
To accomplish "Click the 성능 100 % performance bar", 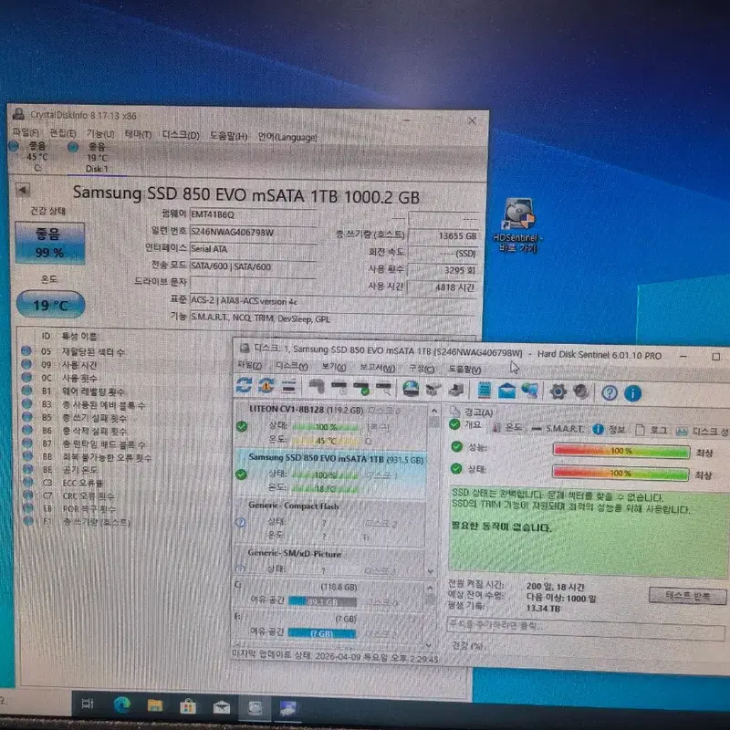I will point(621,451).
